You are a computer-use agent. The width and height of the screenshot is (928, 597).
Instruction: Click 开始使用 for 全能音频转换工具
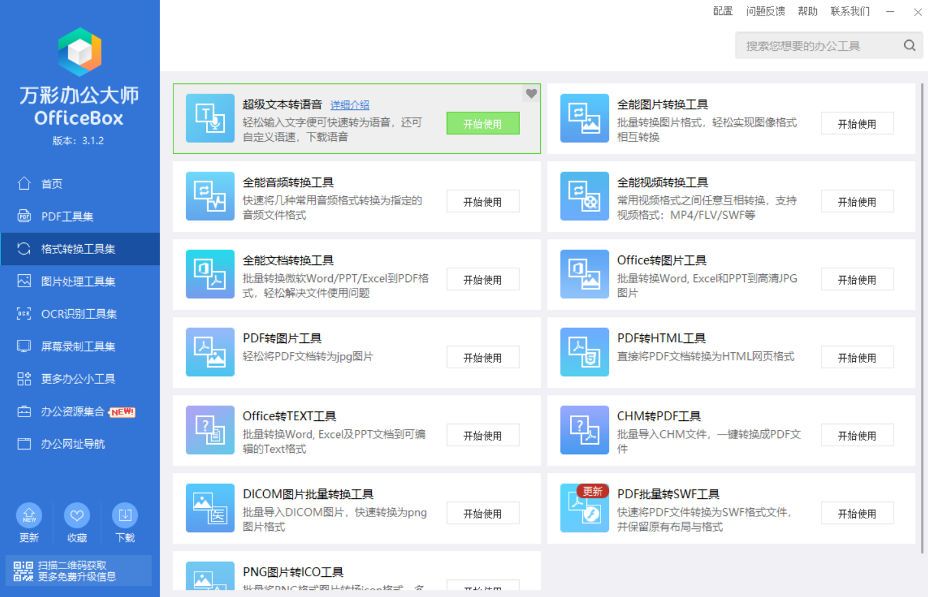tap(483, 201)
